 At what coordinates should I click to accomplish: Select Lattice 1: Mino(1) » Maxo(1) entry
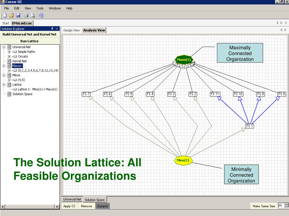38,89
